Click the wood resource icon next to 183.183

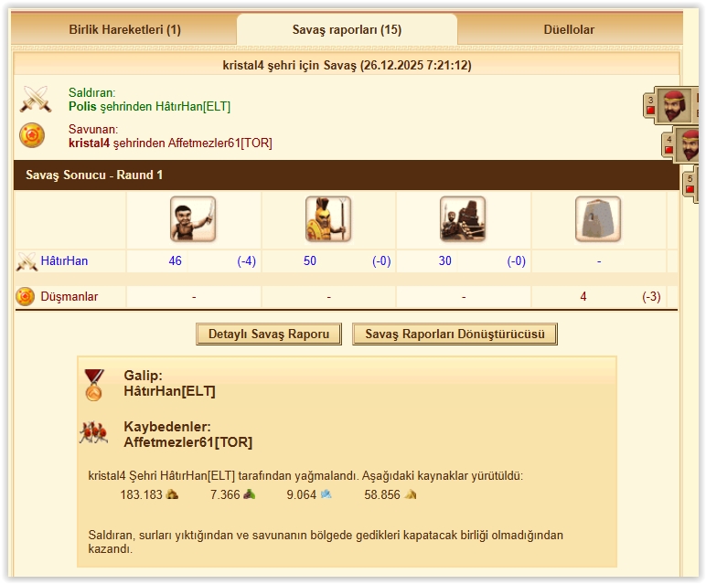tap(172, 494)
